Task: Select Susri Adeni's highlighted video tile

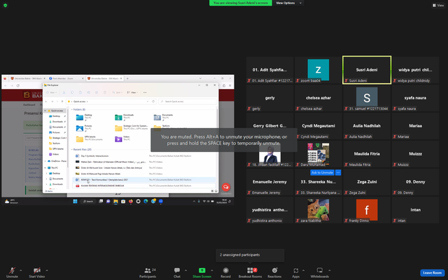Action: 367,70
